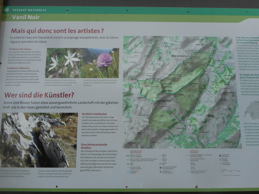The width and height of the screenshot is (259, 194).
Task: Click the purple globe flower photo
Action: click(101, 62)
